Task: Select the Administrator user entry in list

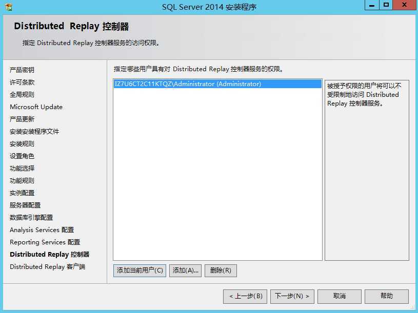Action: [217, 84]
